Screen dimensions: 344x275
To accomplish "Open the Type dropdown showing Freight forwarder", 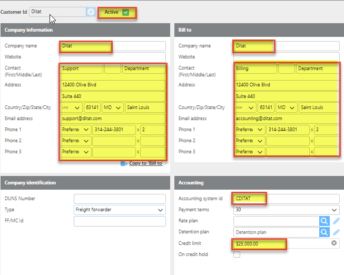I will pyautogui.click(x=120, y=210).
